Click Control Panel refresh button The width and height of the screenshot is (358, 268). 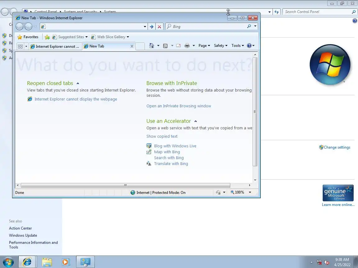pyautogui.click(x=277, y=12)
